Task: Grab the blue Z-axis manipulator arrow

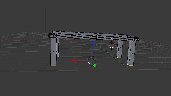Action: click(x=93, y=42)
